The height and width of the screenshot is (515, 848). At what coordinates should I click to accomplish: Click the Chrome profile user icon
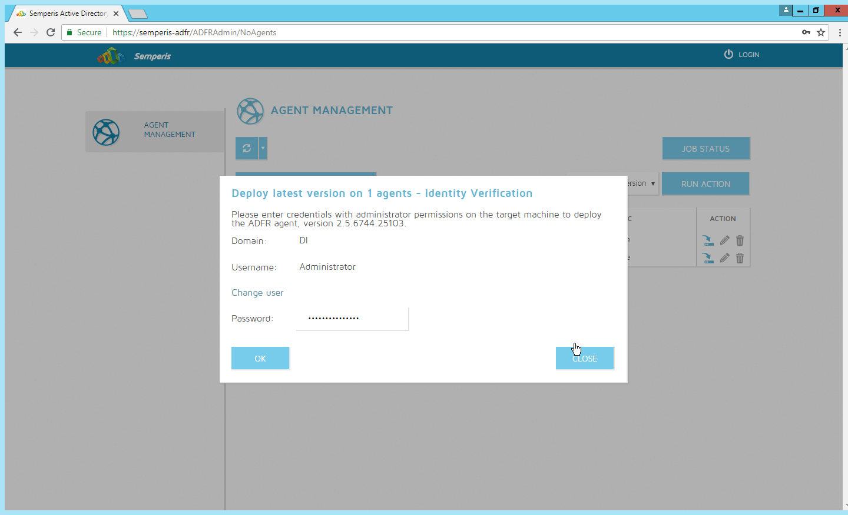pos(786,10)
